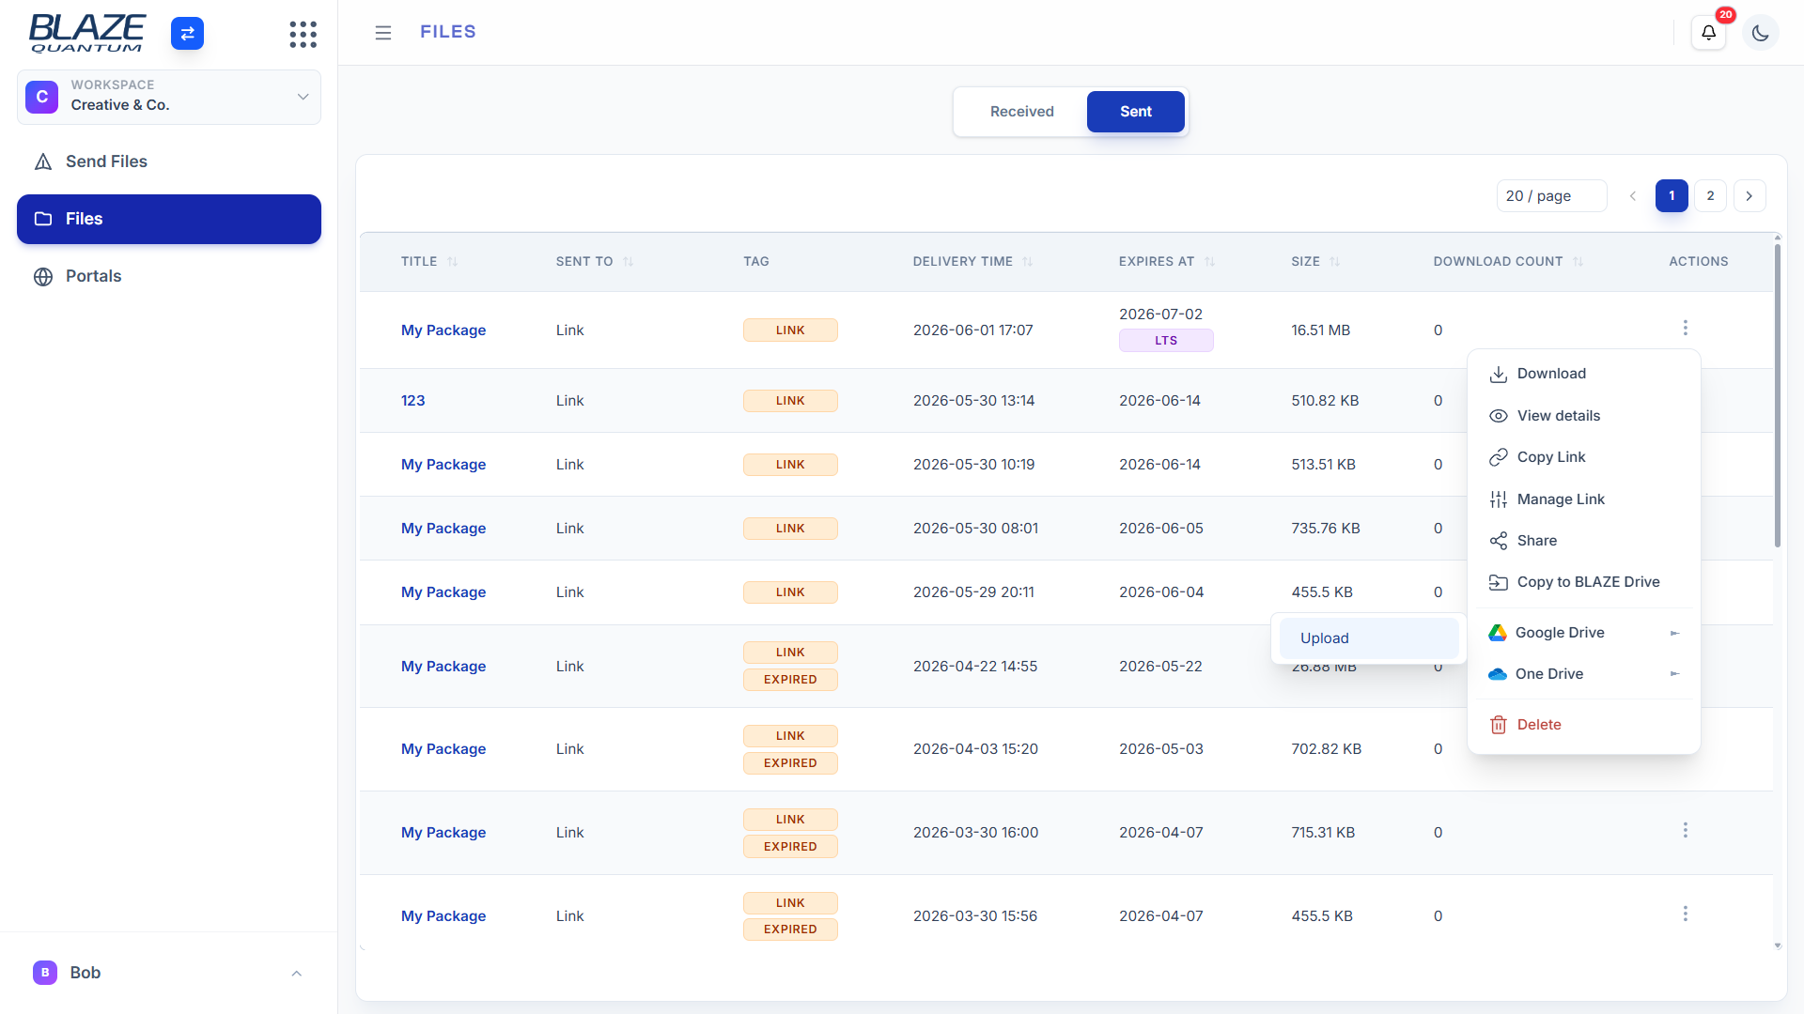This screenshot has height=1014, width=1804.
Task: Choose Share from the actions menu
Action: tap(1584, 541)
